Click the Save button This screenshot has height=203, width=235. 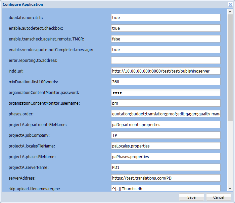pyautogui.click(x=191, y=197)
